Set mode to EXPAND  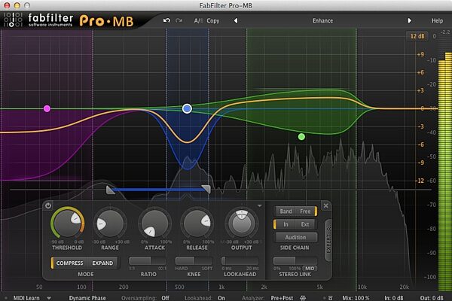click(x=102, y=263)
